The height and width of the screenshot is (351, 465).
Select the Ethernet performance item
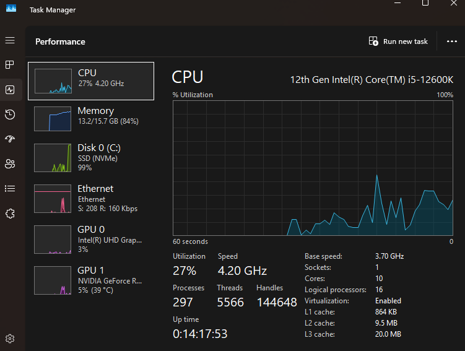(91, 198)
